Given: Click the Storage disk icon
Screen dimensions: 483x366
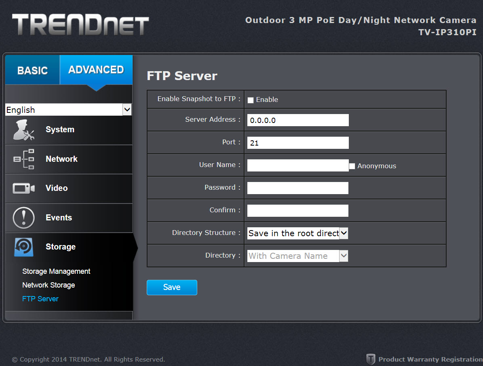Looking at the screenshot, I should click(x=24, y=247).
